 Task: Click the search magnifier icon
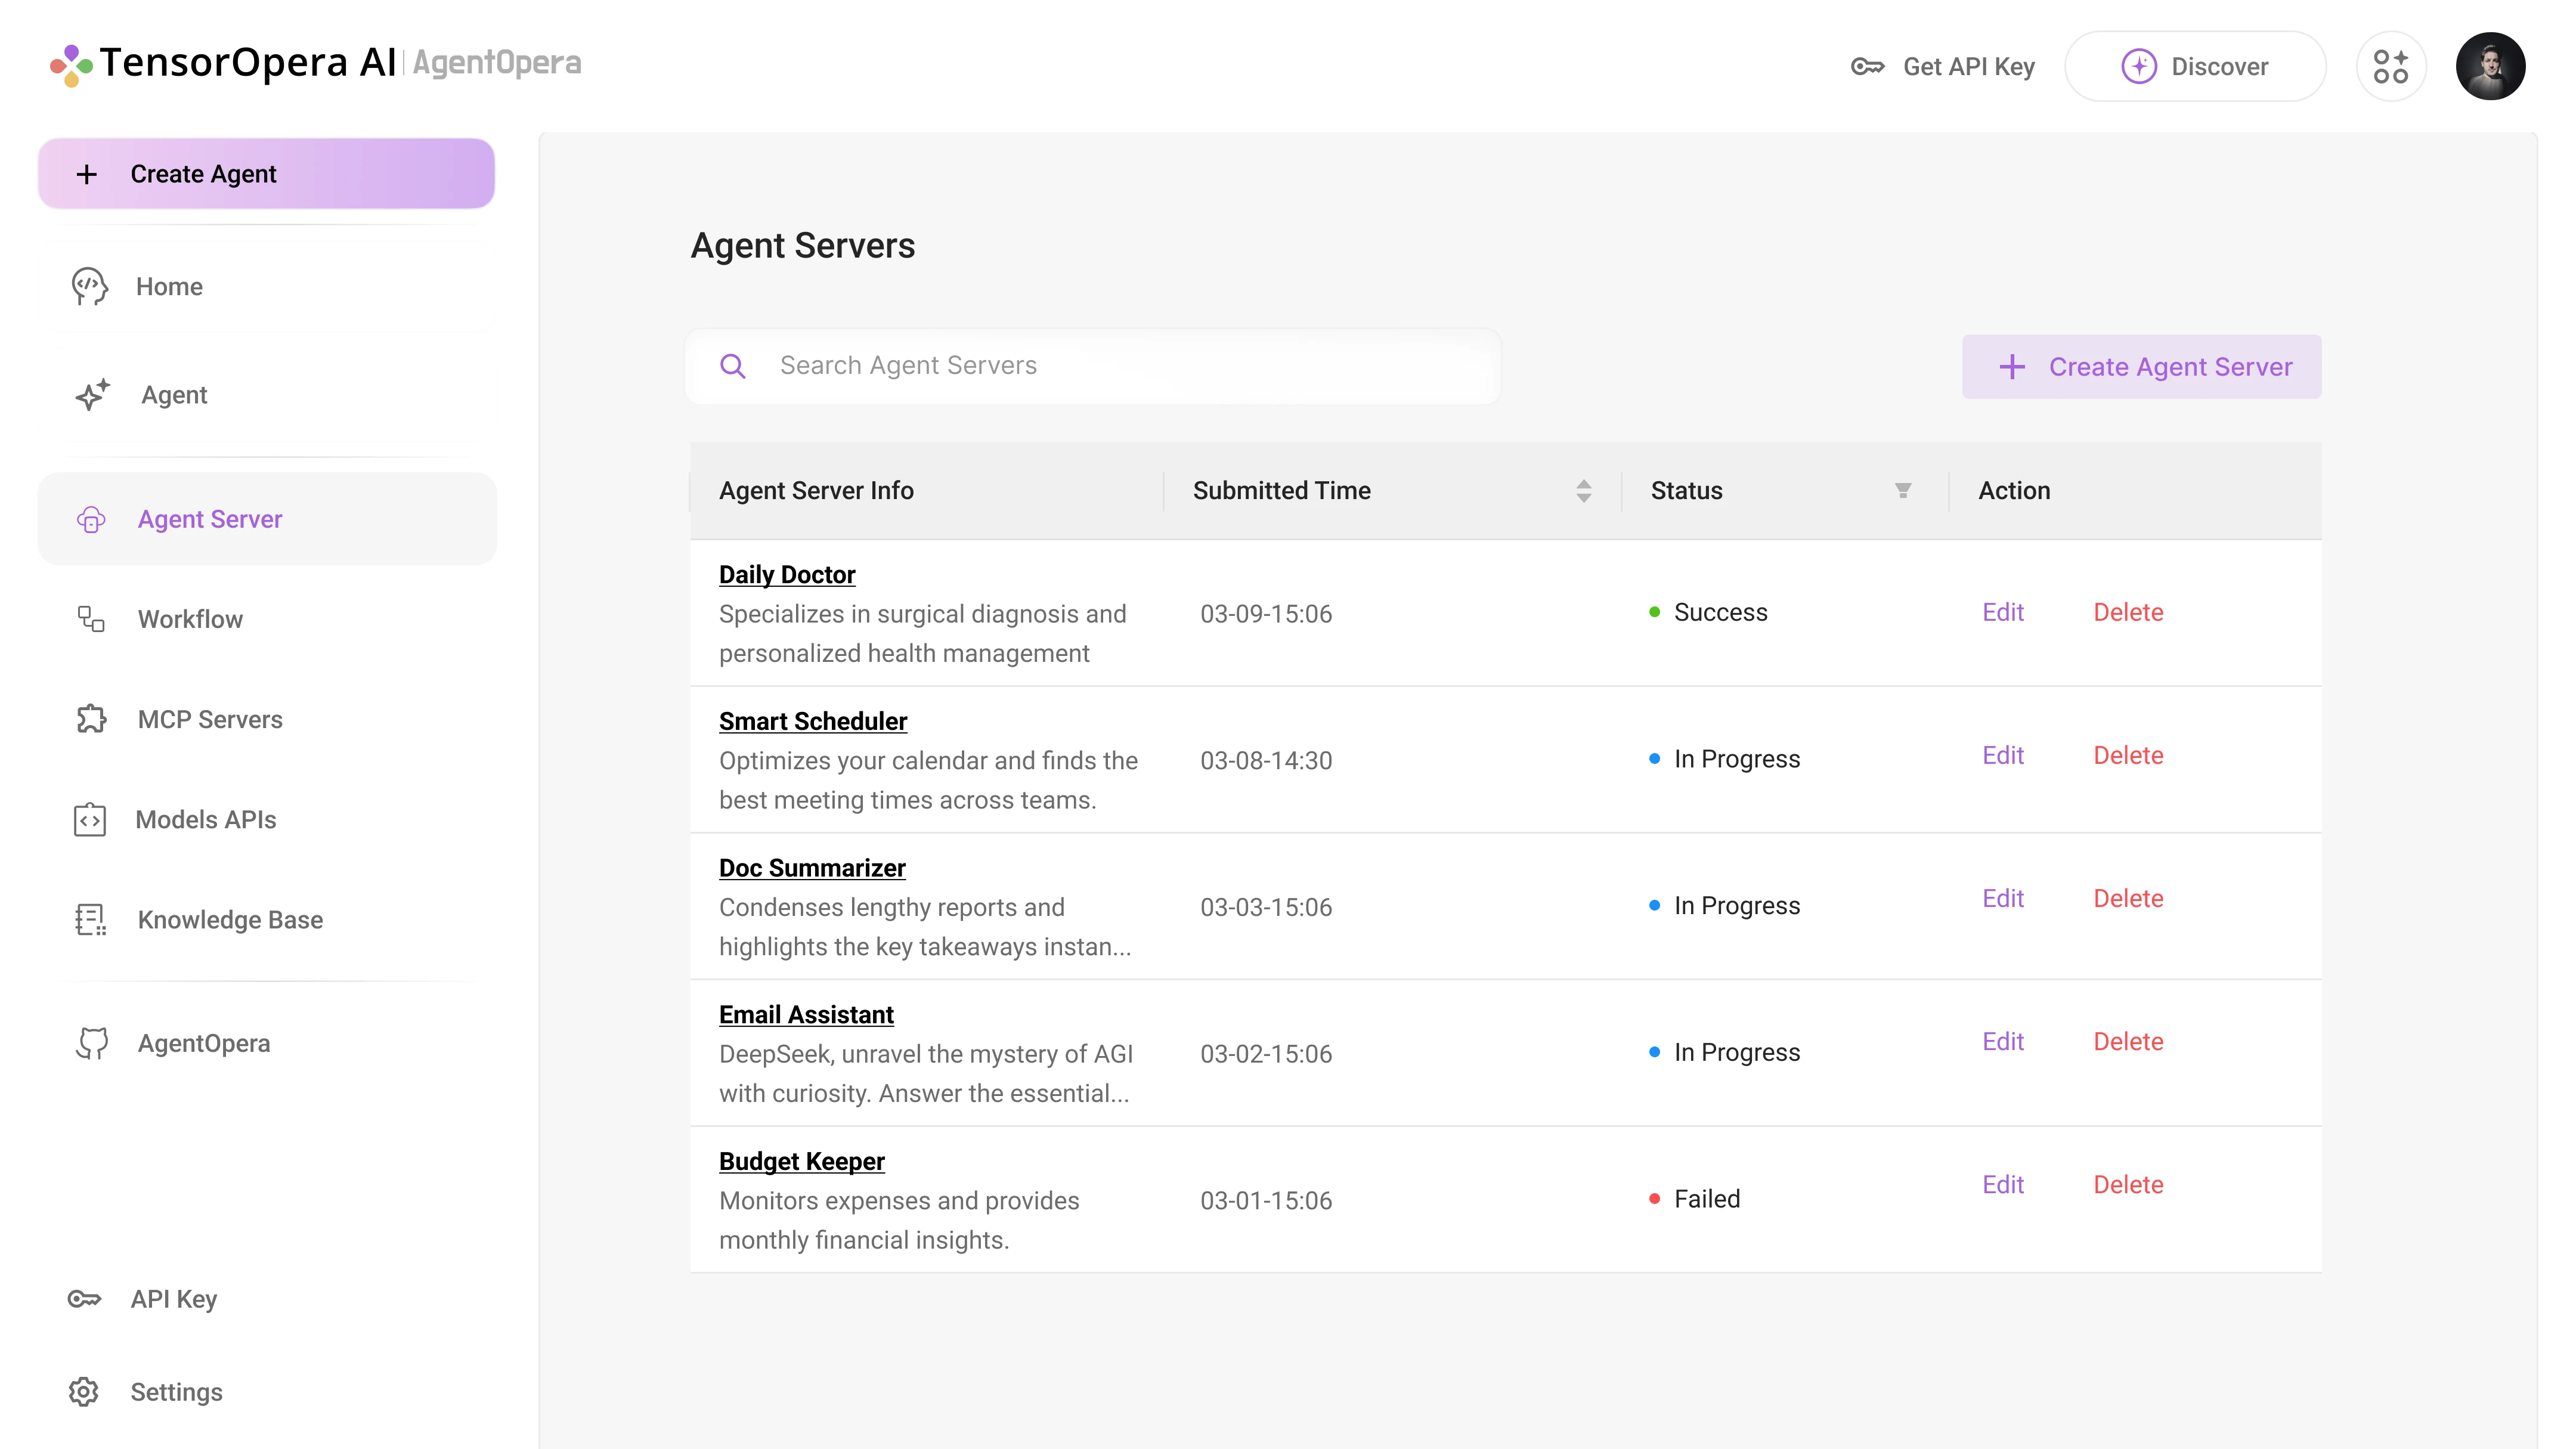(x=733, y=366)
